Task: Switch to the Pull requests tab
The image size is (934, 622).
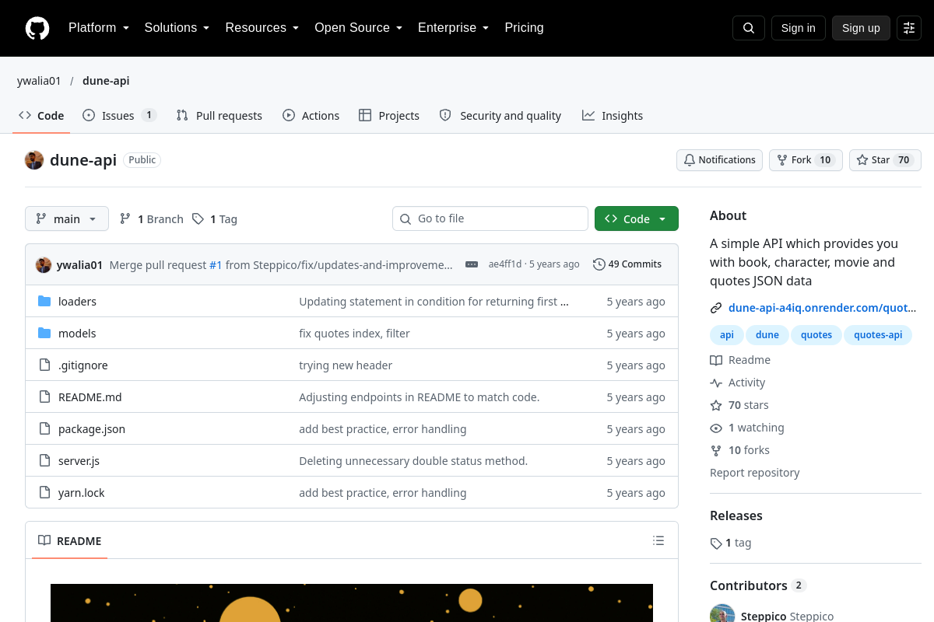Action: click(219, 116)
